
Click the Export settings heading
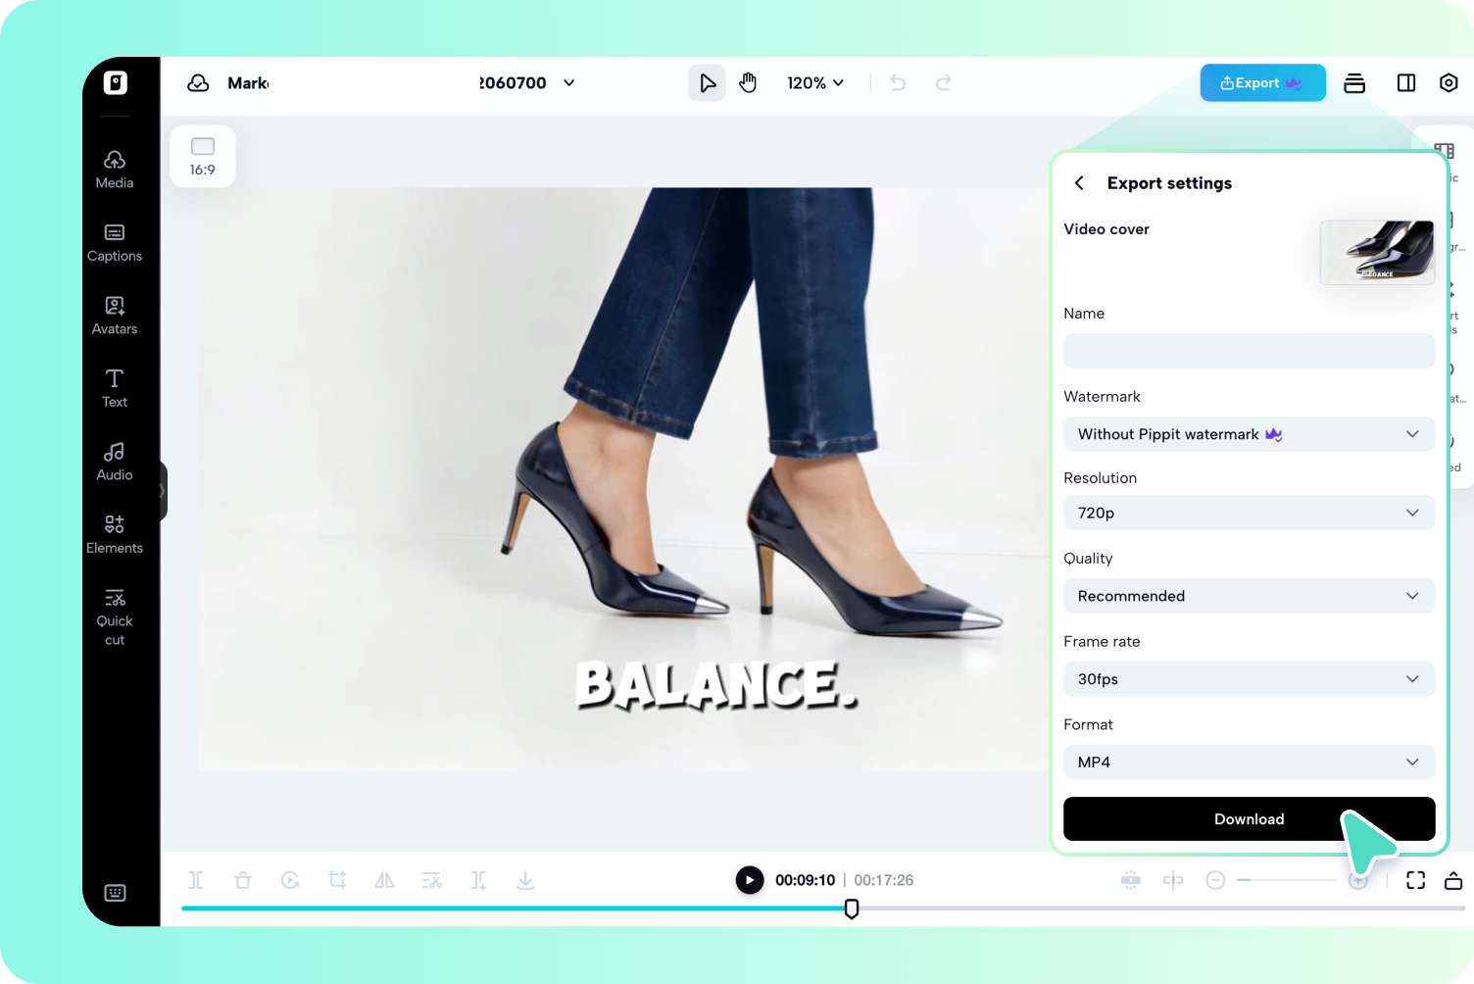[x=1169, y=183]
